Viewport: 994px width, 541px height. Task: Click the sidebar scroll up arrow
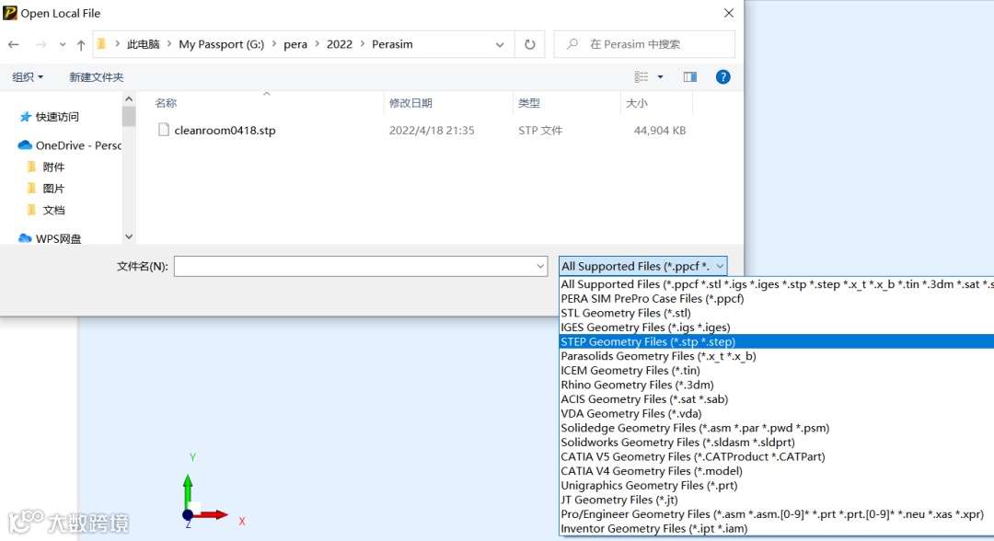click(129, 98)
